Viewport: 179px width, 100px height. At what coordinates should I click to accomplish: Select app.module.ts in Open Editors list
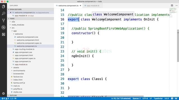click(21, 16)
